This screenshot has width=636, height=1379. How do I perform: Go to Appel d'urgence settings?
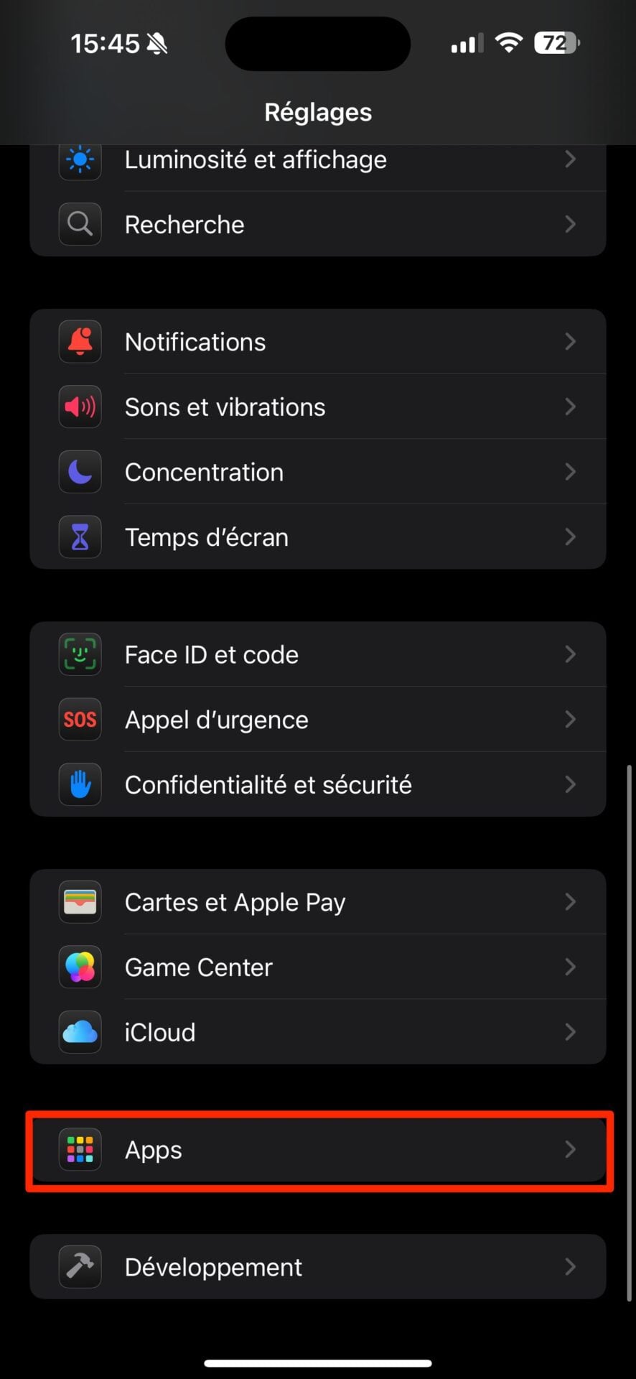pos(216,720)
